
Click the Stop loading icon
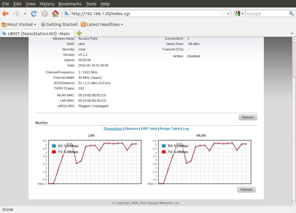(x=44, y=13)
